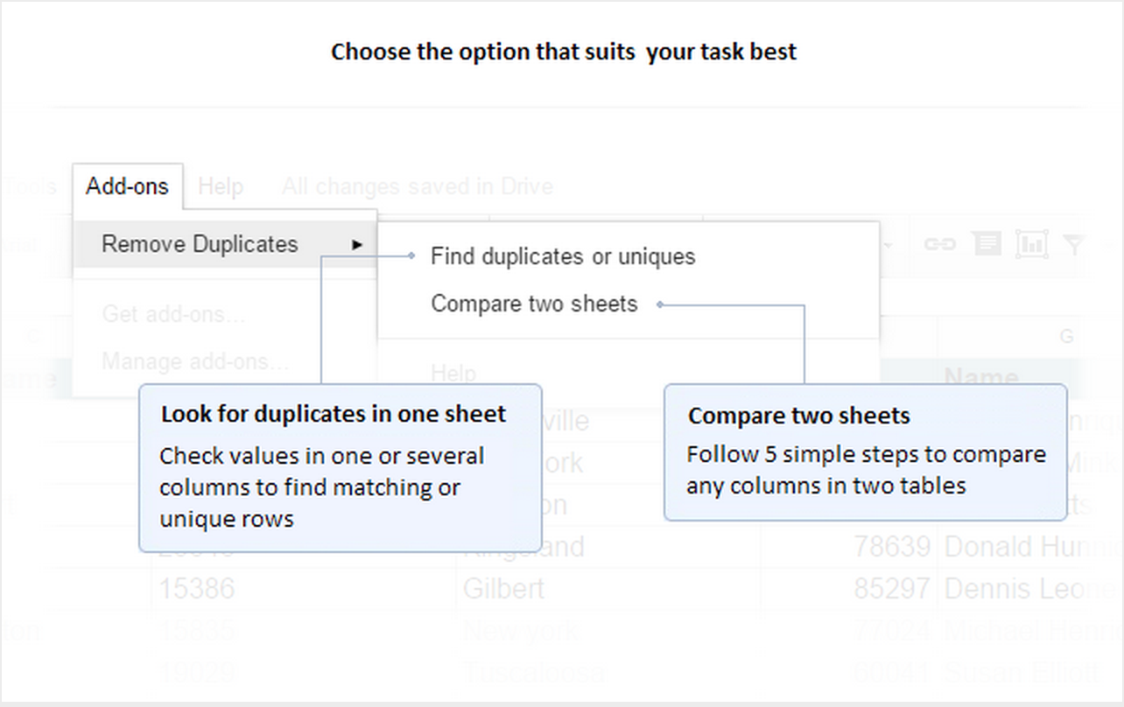This screenshot has height=707, width=1124.
Task: Click the Compare two sheets callout box
Action: coord(865,452)
